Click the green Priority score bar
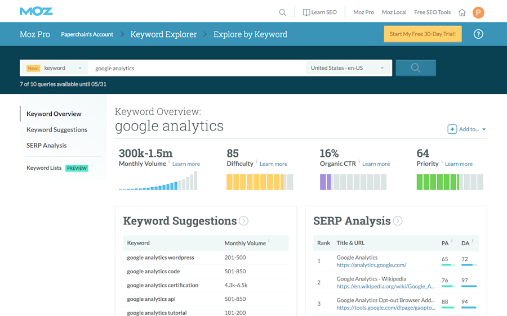The width and height of the screenshot is (507, 316). [x=450, y=182]
